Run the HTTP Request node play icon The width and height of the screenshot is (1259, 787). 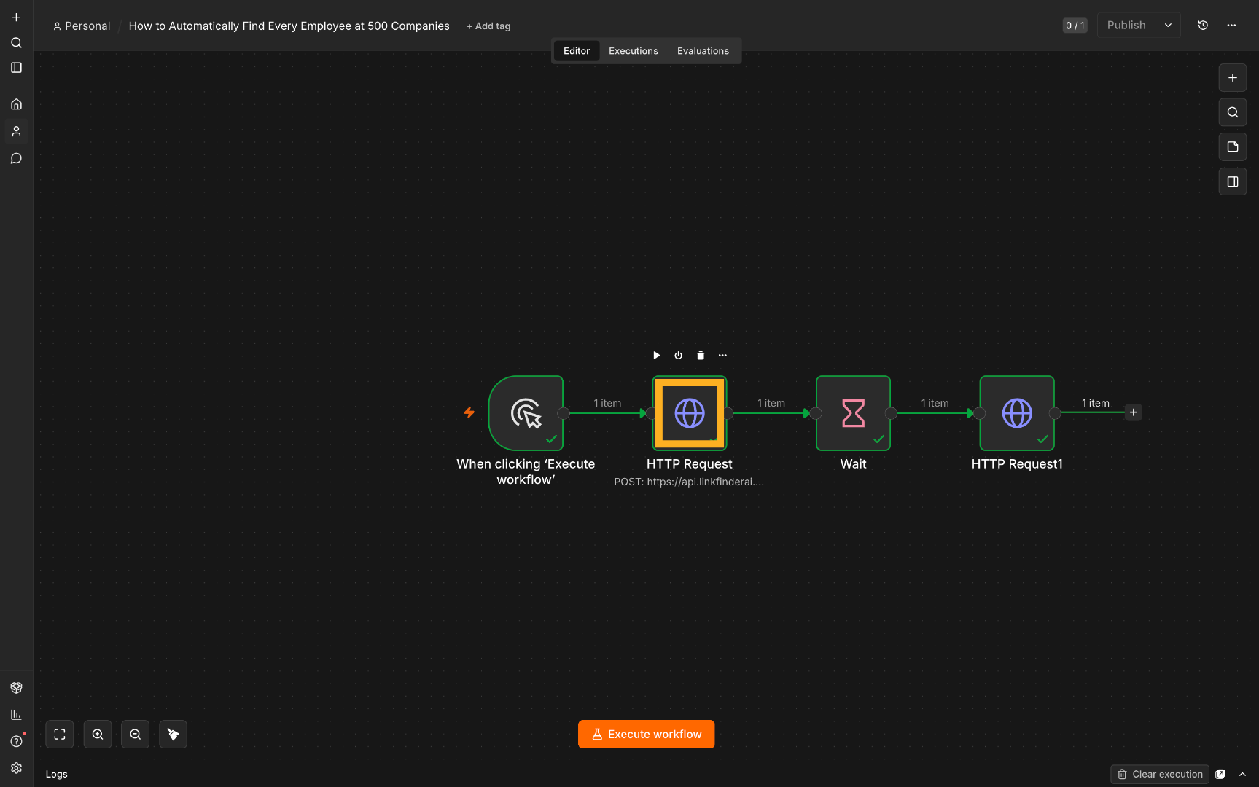pyautogui.click(x=656, y=356)
